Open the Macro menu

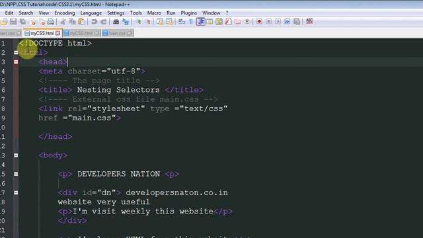[154, 13]
